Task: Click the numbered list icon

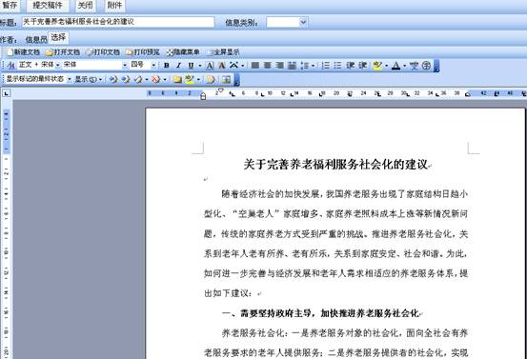Action: click(325, 65)
